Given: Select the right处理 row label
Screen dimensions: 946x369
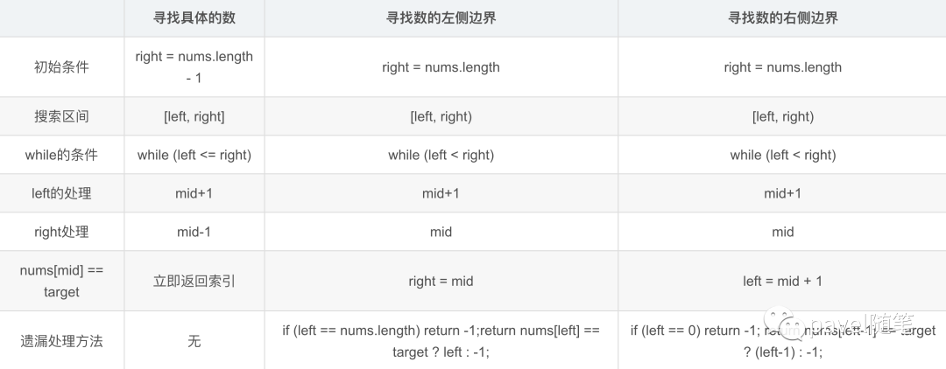Looking at the screenshot, I should (x=61, y=232).
